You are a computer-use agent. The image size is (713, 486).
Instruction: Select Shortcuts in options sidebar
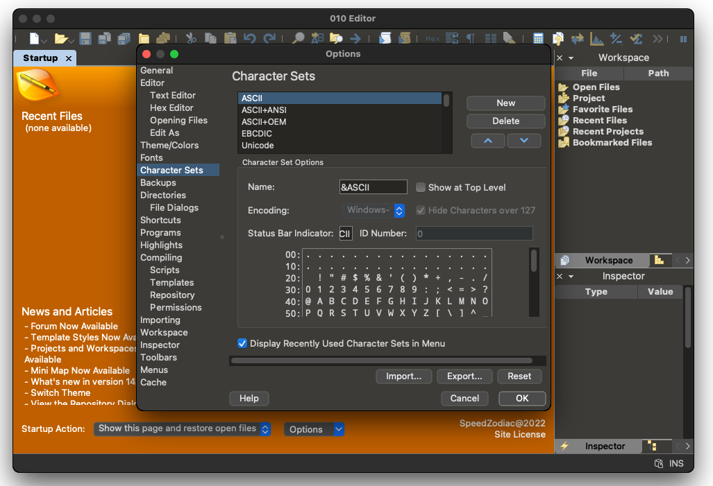click(160, 220)
